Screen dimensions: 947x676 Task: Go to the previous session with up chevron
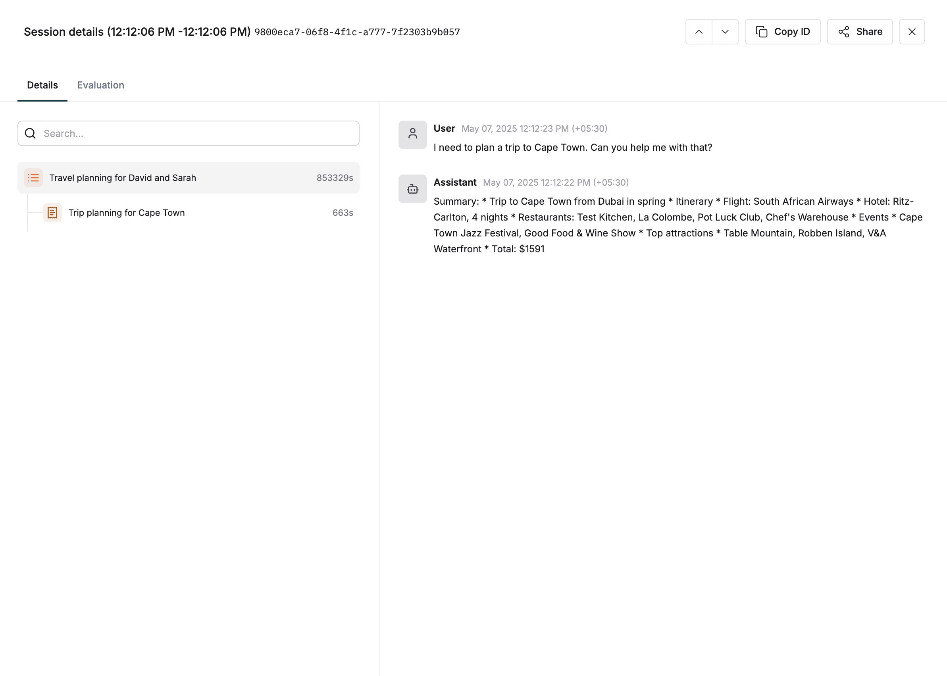click(699, 32)
